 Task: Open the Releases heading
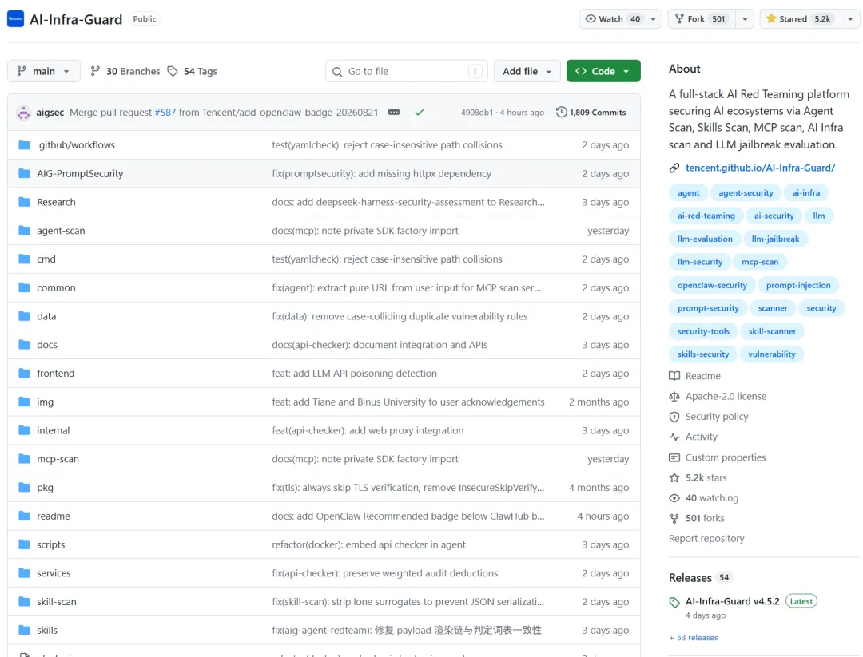(x=690, y=578)
